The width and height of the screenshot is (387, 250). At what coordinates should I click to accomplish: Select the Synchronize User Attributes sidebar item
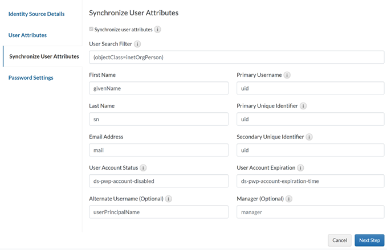coord(44,56)
